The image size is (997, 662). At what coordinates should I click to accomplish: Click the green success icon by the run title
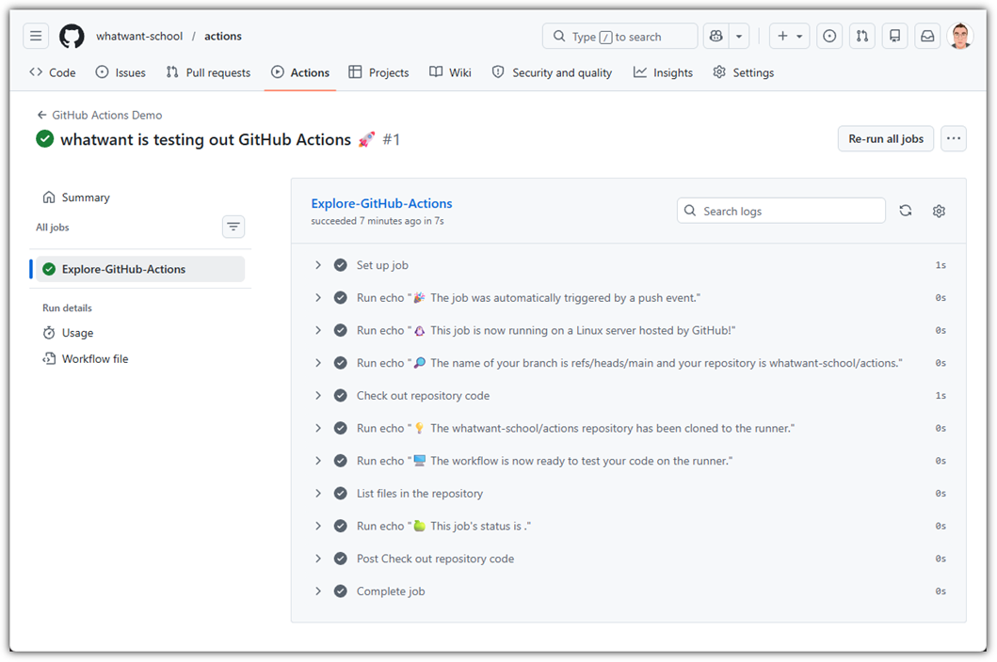[x=44, y=138]
